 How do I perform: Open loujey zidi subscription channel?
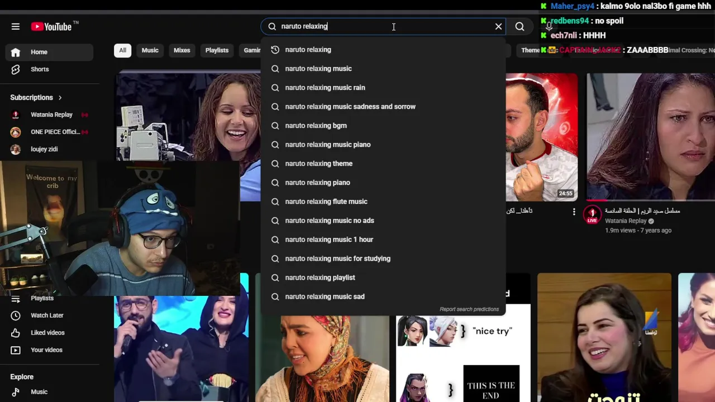tap(50, 149)
